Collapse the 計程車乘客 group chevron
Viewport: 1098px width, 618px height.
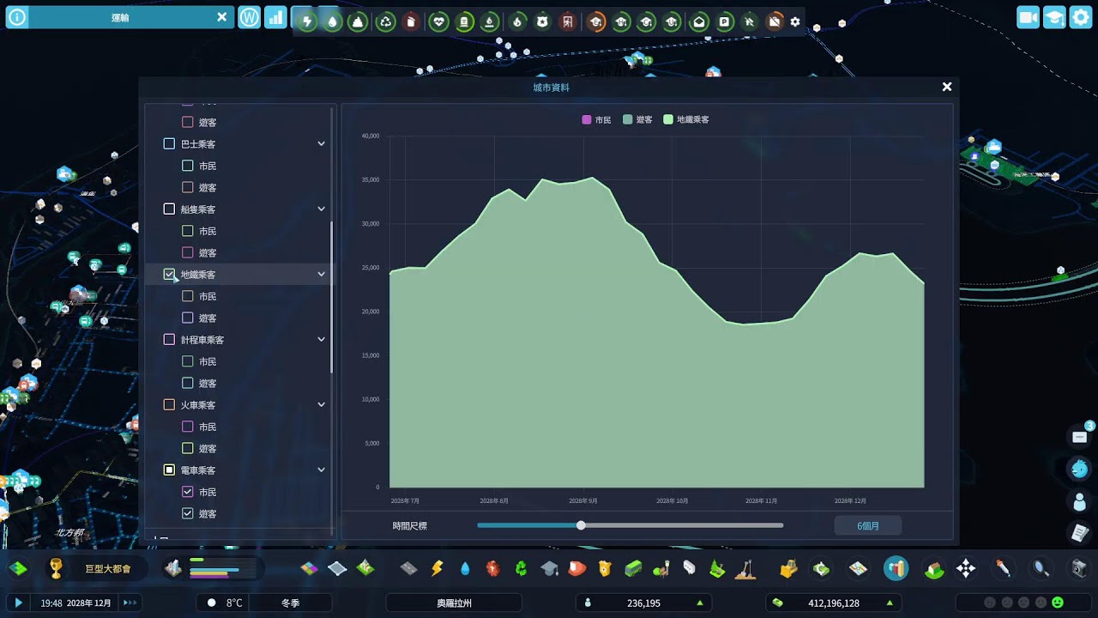tap(322, 340)
